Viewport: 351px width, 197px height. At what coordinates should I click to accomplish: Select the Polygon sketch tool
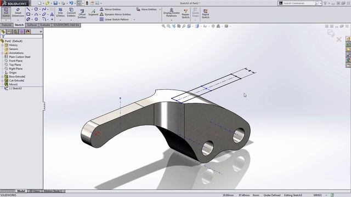point(36,20)
